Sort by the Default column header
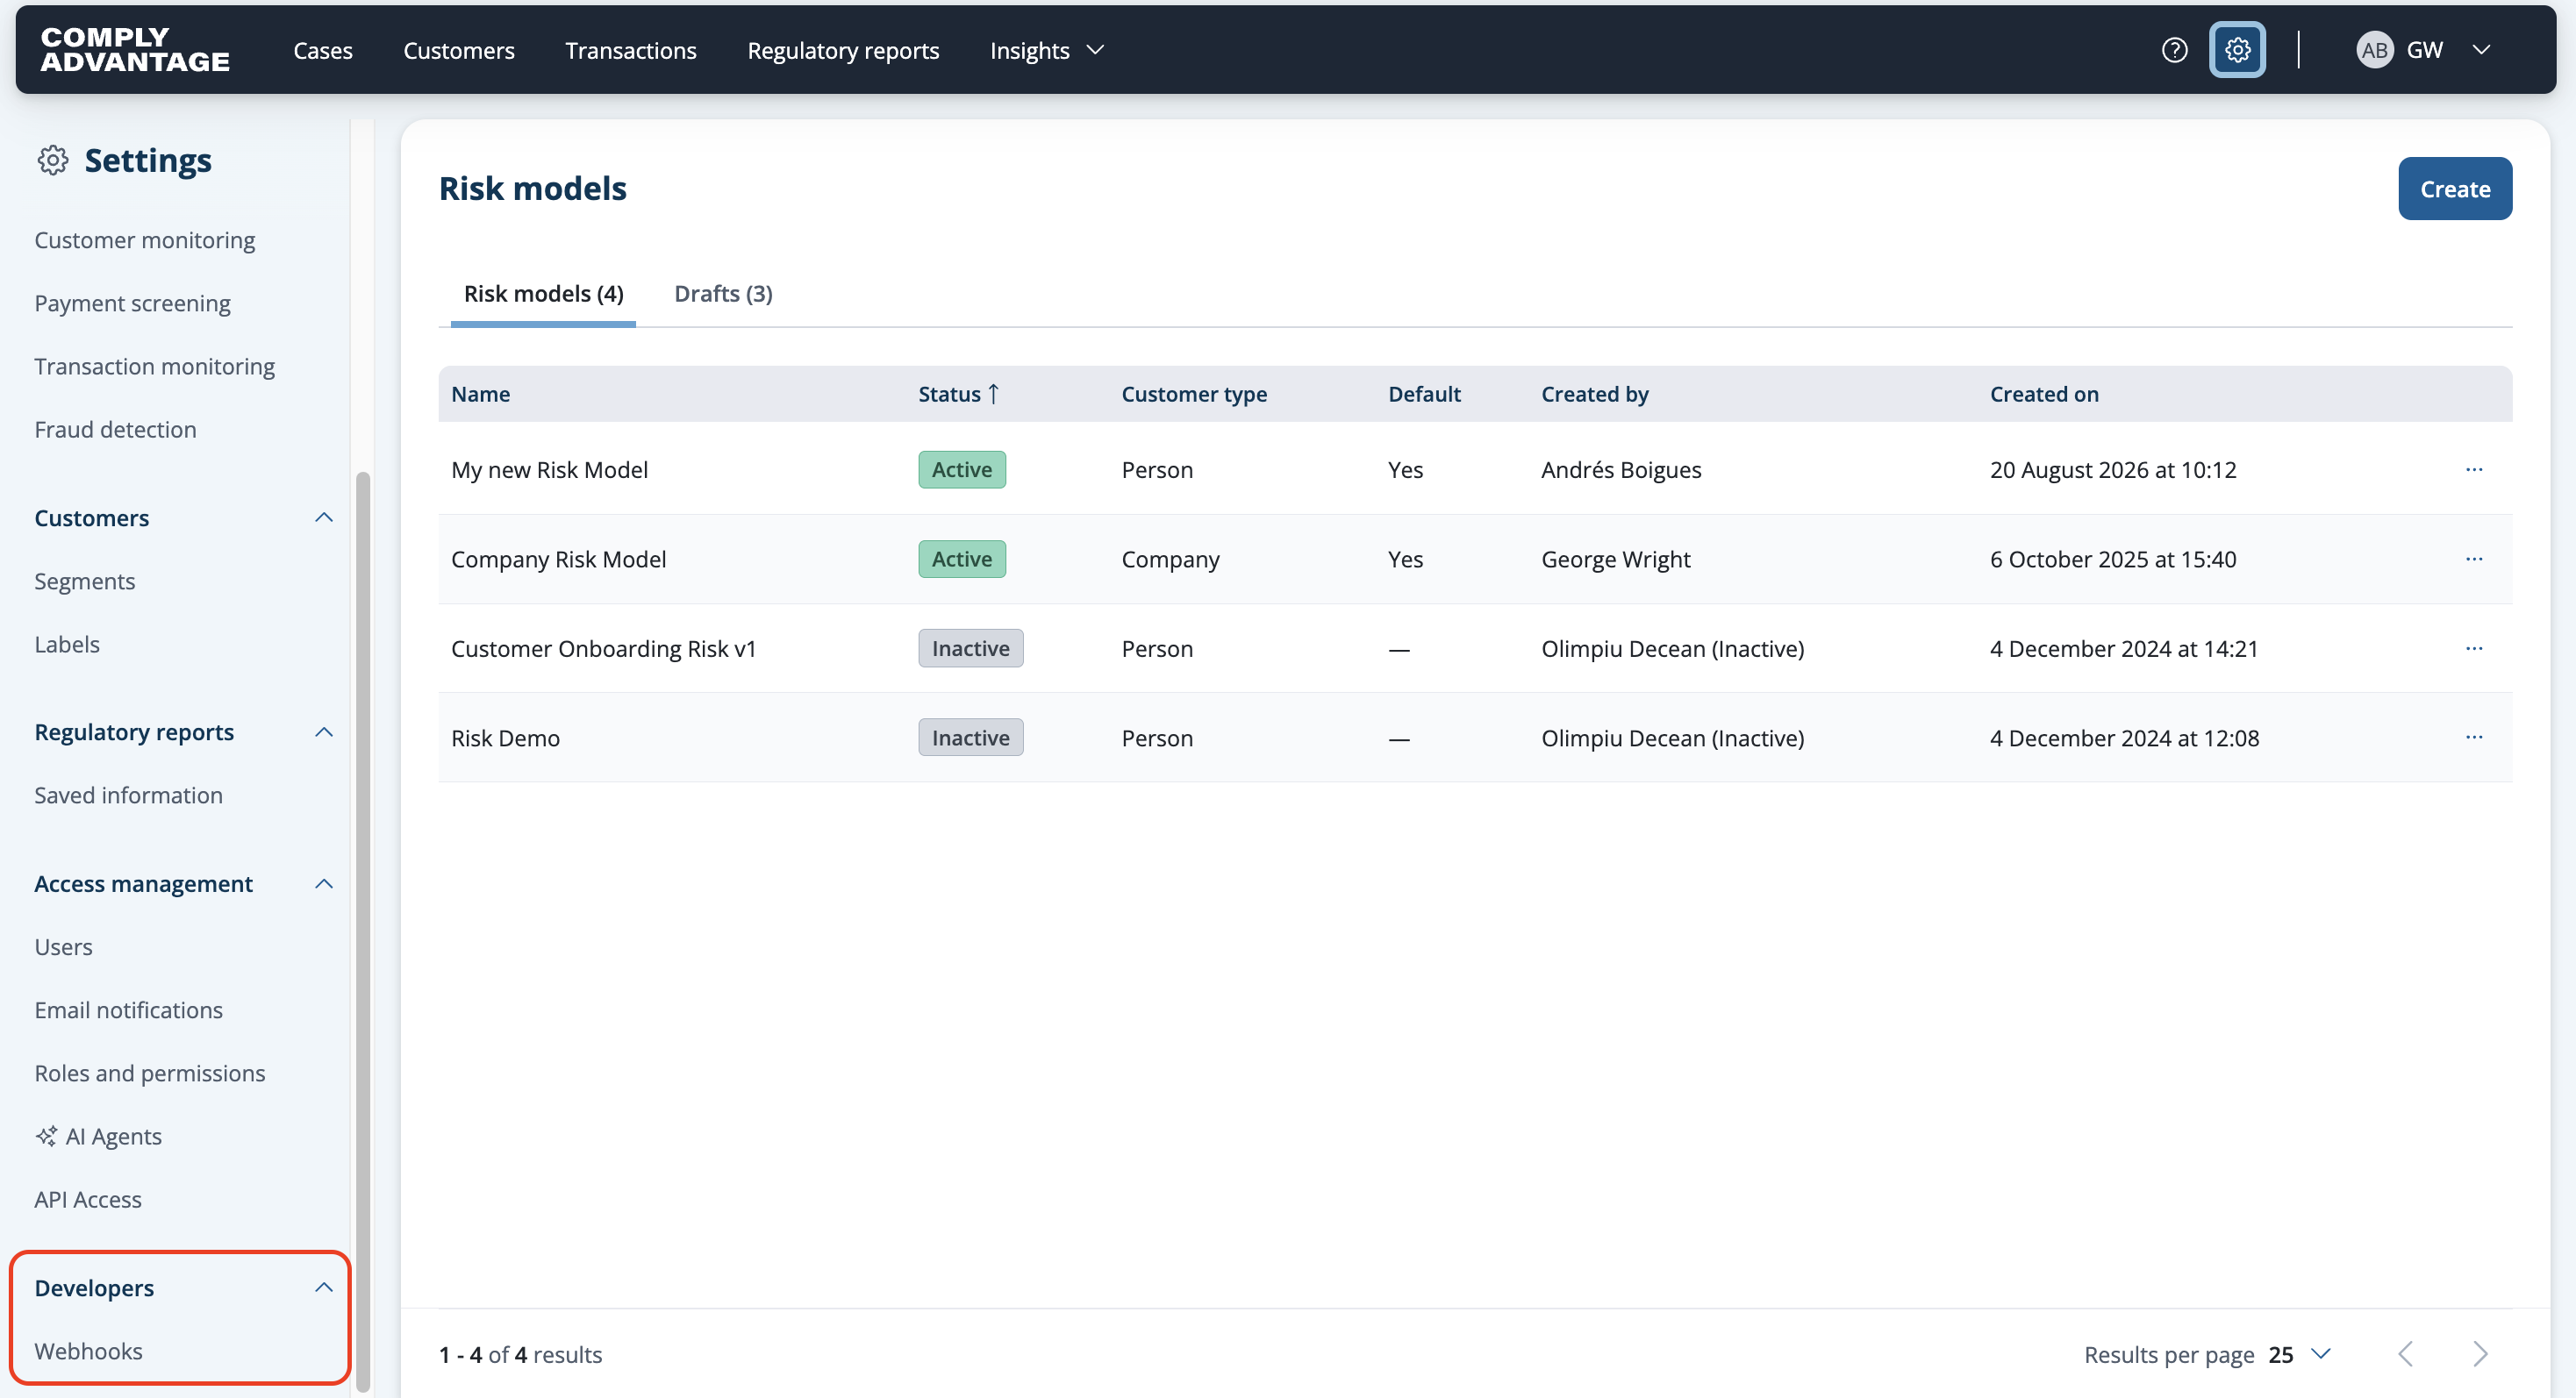 1424,394
